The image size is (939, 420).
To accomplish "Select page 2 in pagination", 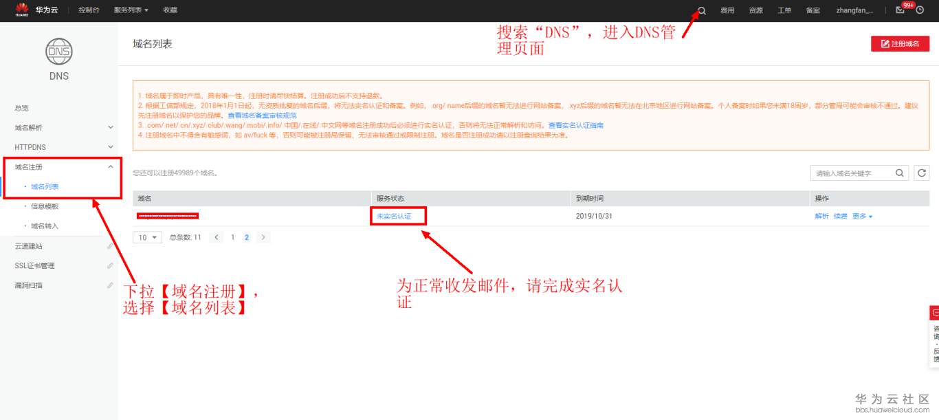I will 247,237.
